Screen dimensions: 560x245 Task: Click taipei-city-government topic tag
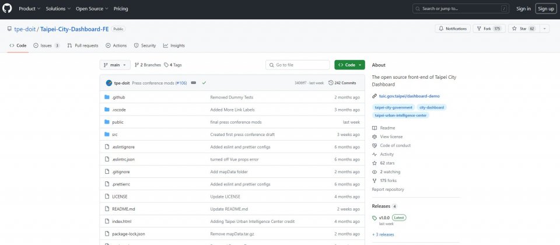click(393, 107)
